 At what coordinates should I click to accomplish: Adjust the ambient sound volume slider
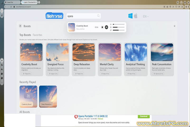tap(119, 27)
